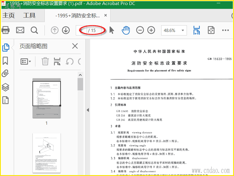
Task: Click the GB 15630—1995 standard number
Action: coord(220,59)
